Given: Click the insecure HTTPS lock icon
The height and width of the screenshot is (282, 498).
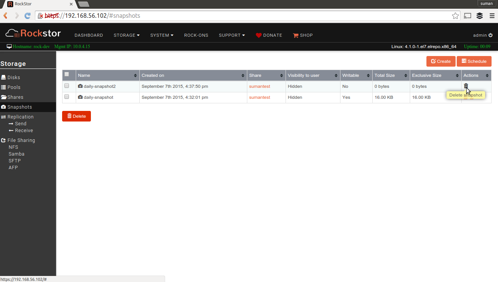Looking at the screenshot, I should (41, 16).
